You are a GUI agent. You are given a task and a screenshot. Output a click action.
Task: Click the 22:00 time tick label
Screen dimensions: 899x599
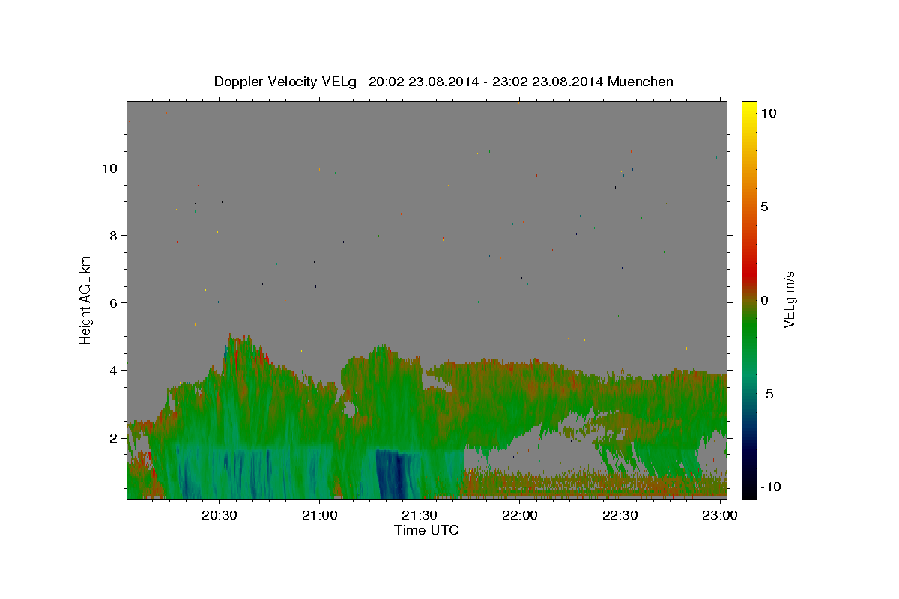(519, 515)
